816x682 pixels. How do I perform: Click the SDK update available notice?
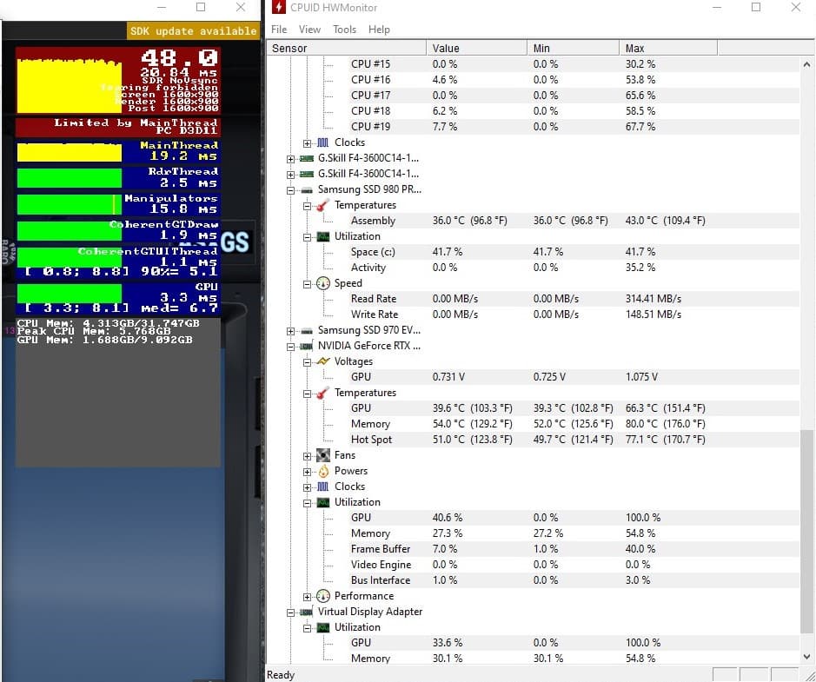tap(193, 30)
